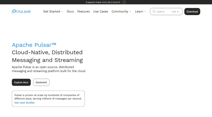Expand the Learn dropdown menu

[x=140, y=11]
